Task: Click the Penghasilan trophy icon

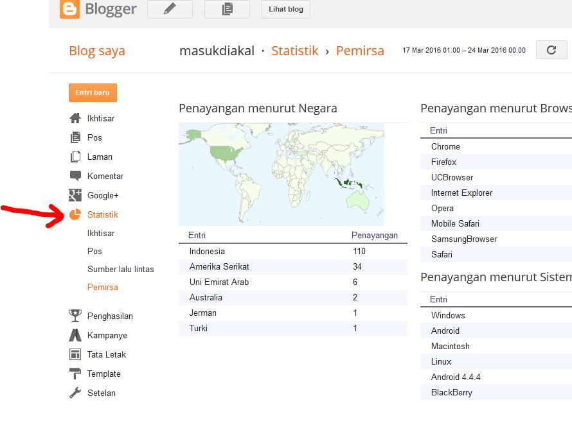Action: (x=75, y=316)
